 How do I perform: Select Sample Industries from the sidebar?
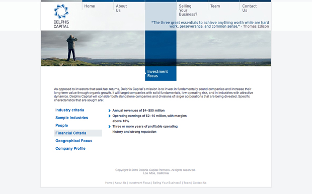(x=71, y=118)
